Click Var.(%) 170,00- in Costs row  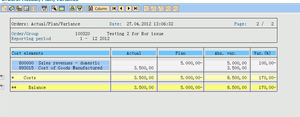(264, 78)
